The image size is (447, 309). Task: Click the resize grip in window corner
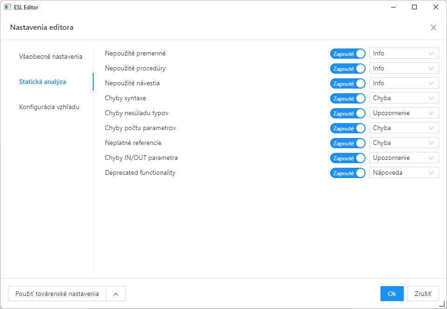[442, 304]
